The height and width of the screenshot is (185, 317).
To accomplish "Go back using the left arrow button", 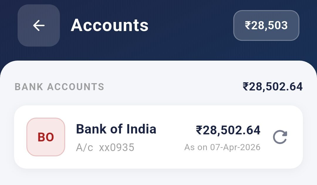I will [x=39, y=25].
